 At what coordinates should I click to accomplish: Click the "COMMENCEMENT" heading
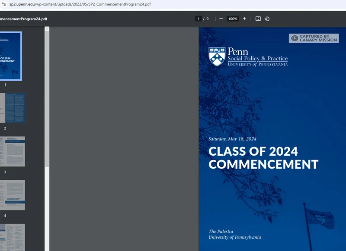pyautogui.click(x=263, y=164)
